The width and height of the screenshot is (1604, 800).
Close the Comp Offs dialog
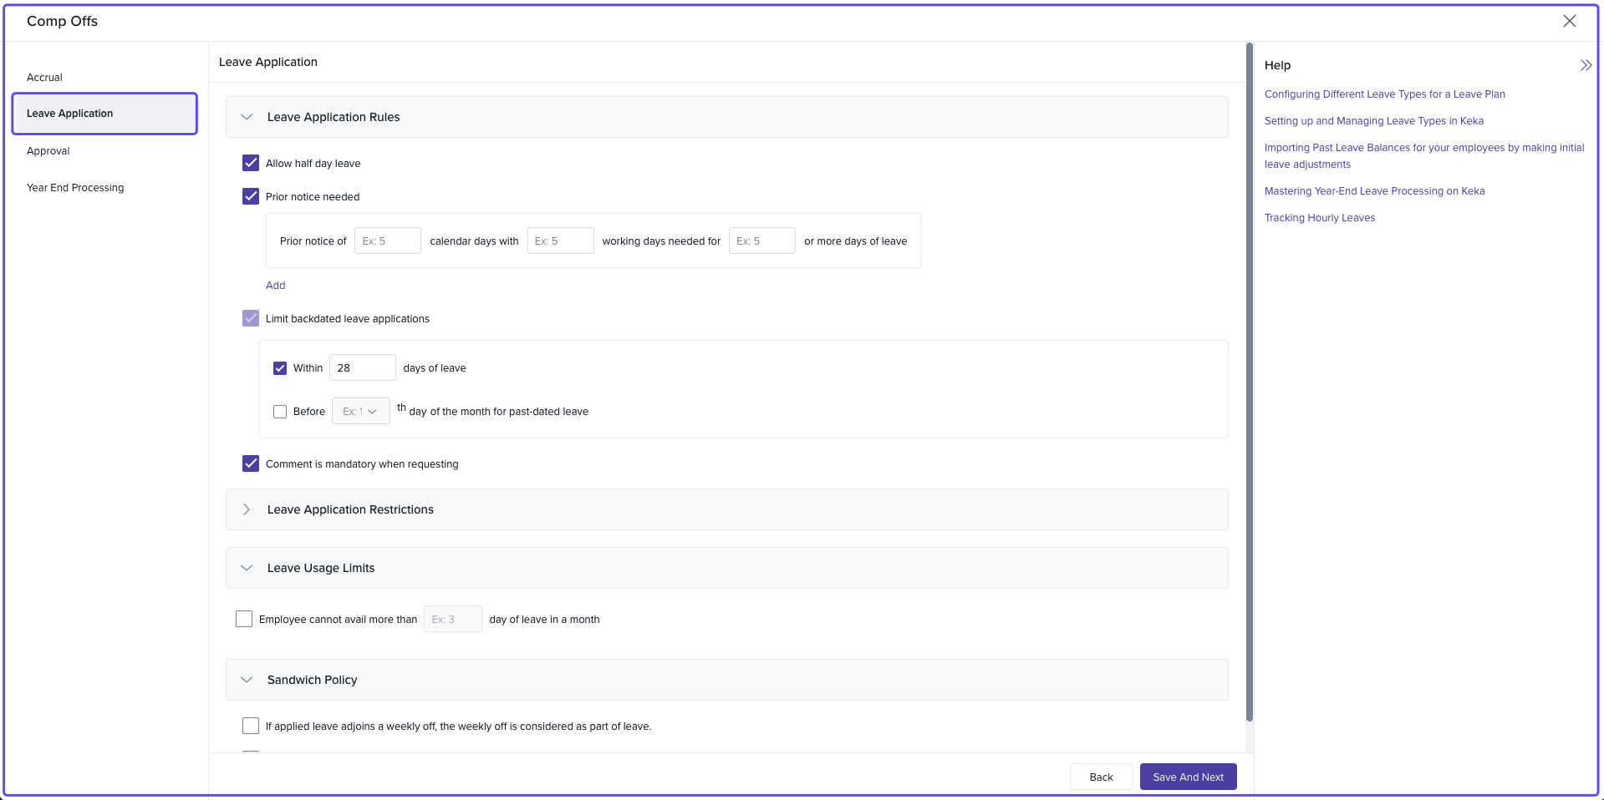(x=1569, y=21)
